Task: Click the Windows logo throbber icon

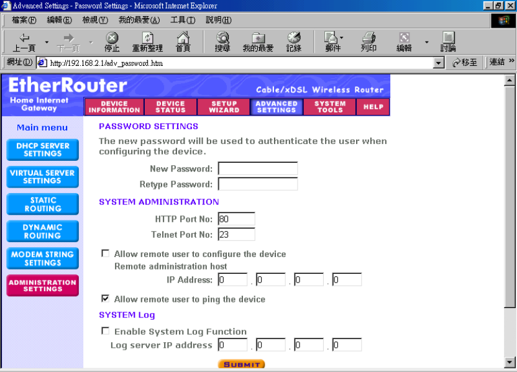Action: click(x=503, y=21)
